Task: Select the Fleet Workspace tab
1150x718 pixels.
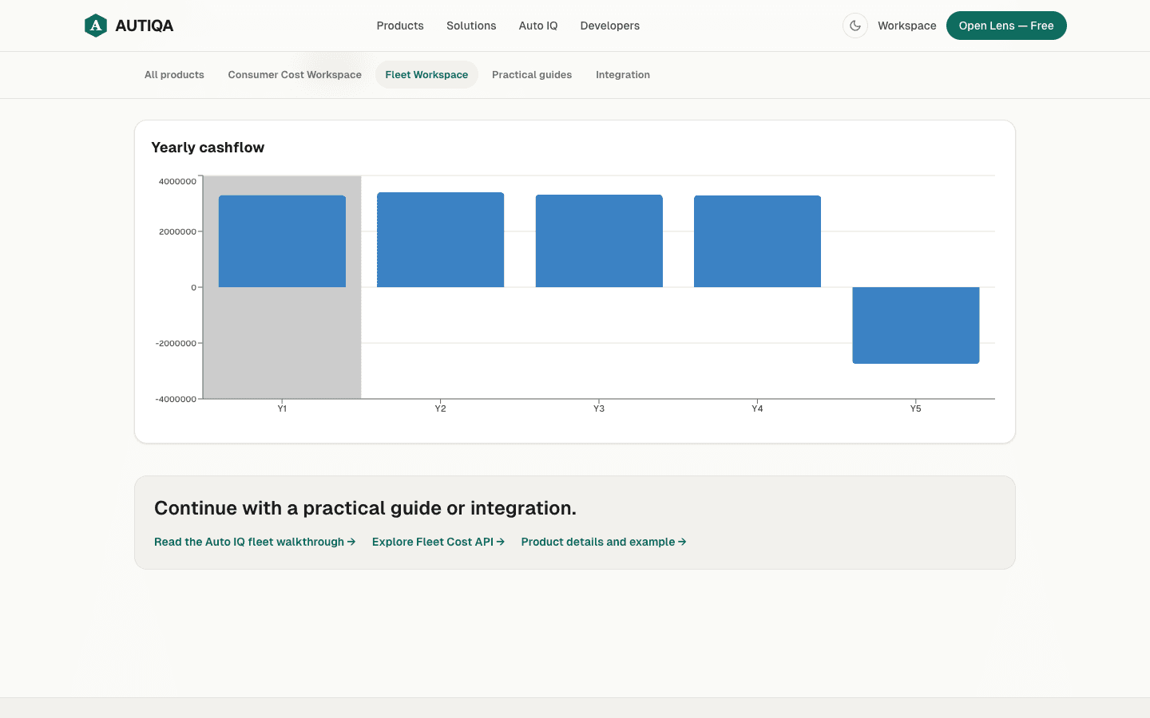Action: pyautogui.click(x=426, y=75)
